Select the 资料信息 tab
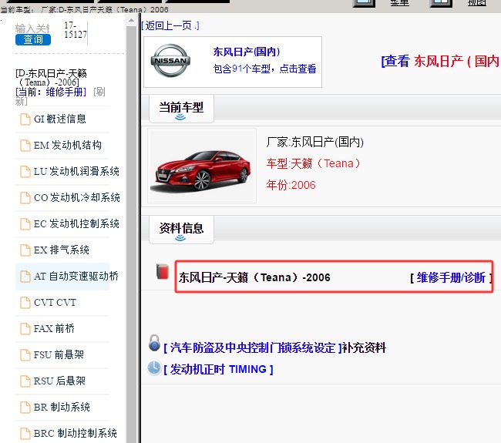 click(181, 230)
